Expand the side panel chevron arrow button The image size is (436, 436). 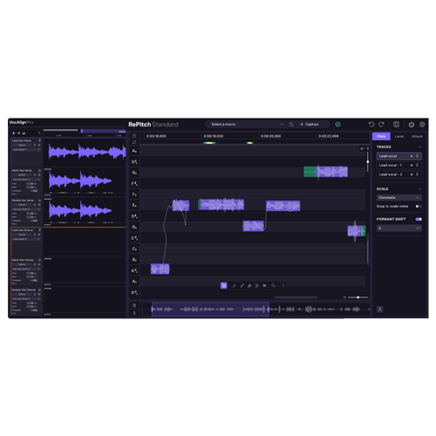click(380, 310)
